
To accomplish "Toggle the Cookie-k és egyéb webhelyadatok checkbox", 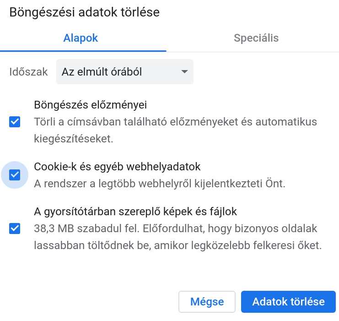I will click(x=15, y=175).
